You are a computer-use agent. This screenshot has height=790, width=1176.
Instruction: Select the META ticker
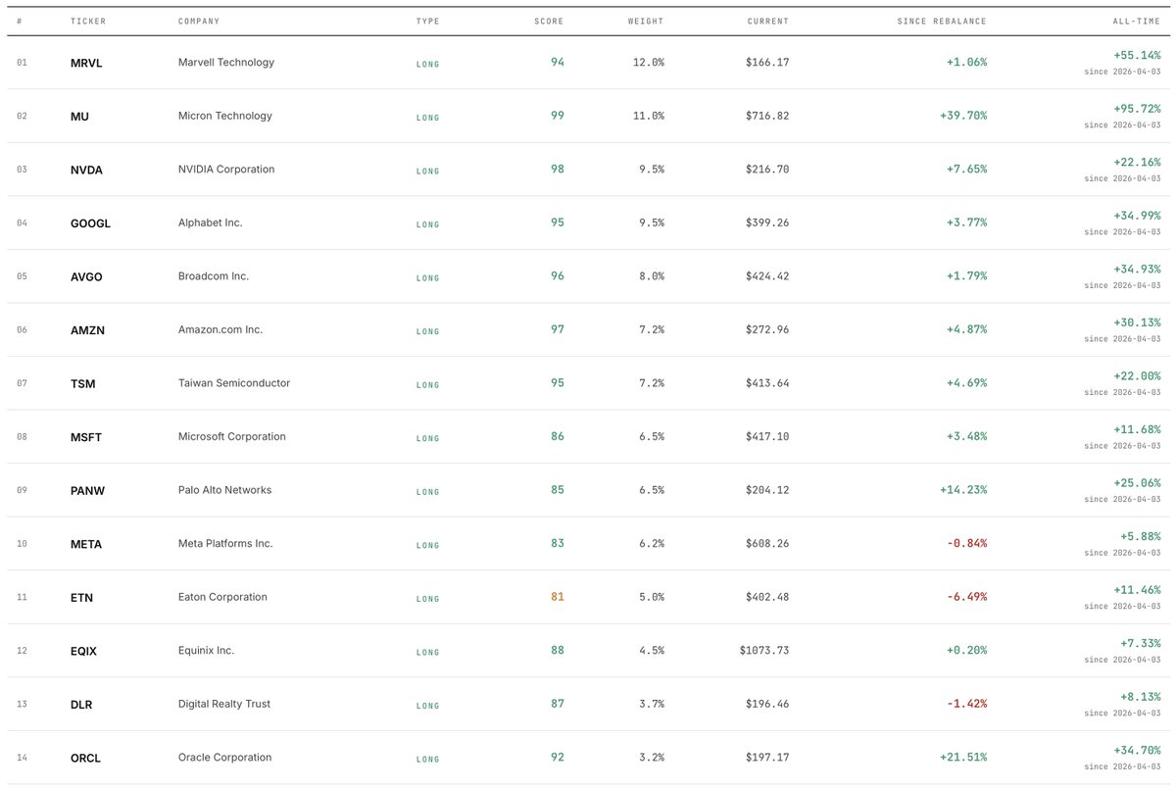point(86,544)
